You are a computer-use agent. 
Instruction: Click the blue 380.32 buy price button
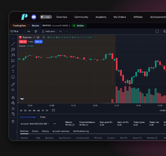38,42
